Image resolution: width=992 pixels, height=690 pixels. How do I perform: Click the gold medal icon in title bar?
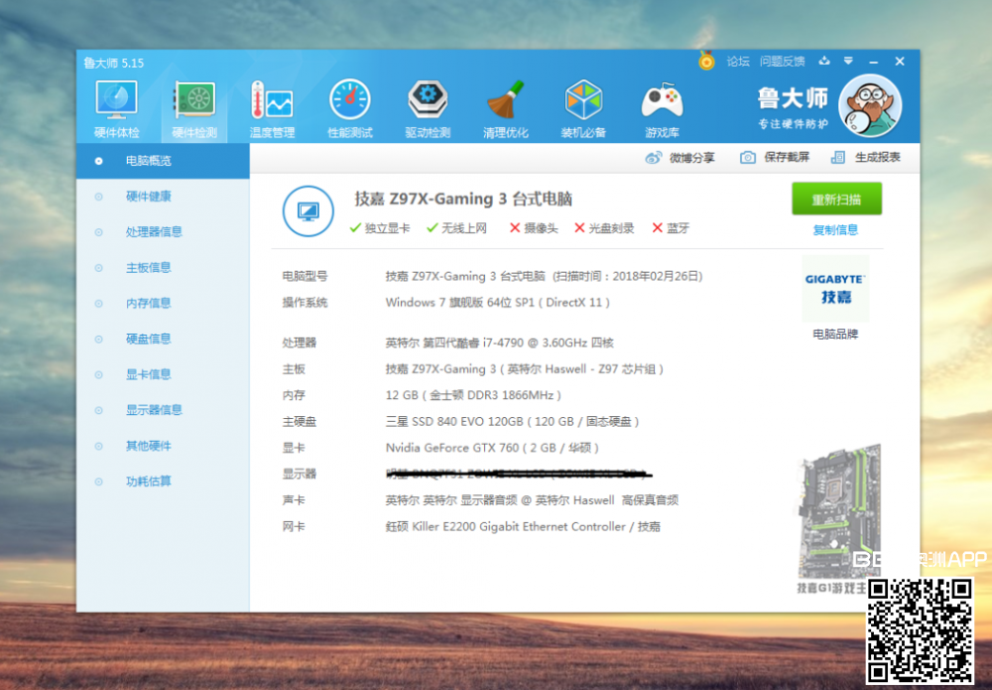tap(706, 61)
